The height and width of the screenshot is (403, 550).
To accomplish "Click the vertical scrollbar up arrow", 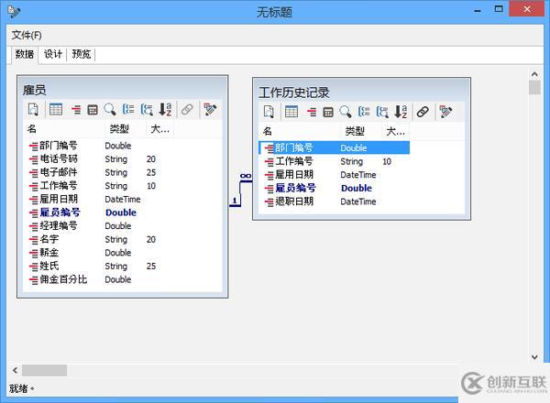I will coord(534,74).
